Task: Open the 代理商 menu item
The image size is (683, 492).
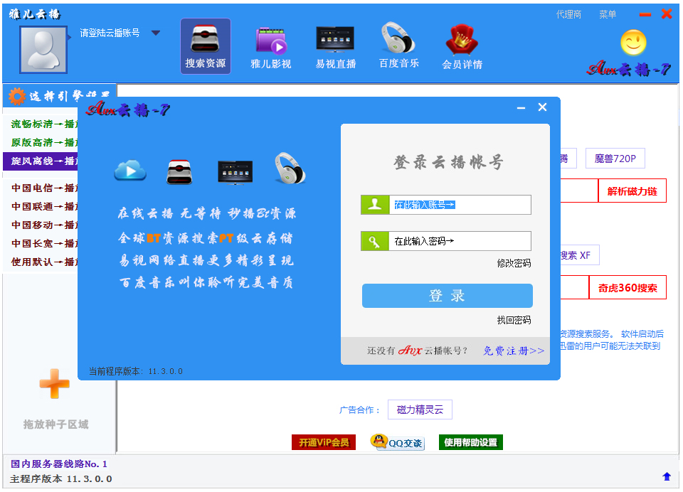Action: tap(568, 14)
